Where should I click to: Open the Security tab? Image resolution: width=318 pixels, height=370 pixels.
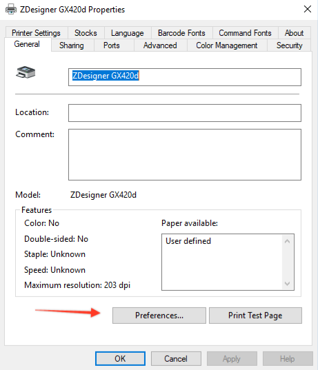(x=290, y=45)
